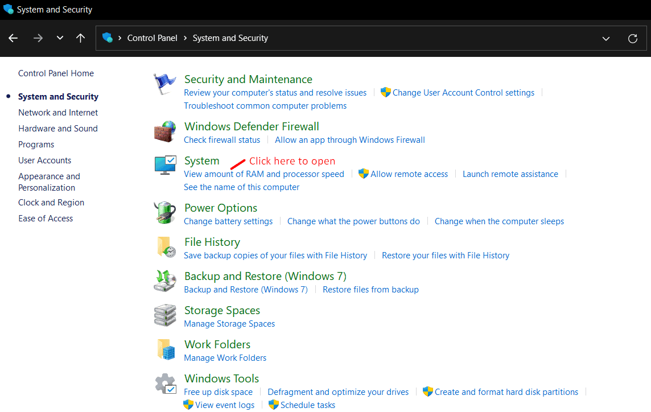Open the recent locations dropdown chevron
The image size is (651, 412).
pos(60,38)
